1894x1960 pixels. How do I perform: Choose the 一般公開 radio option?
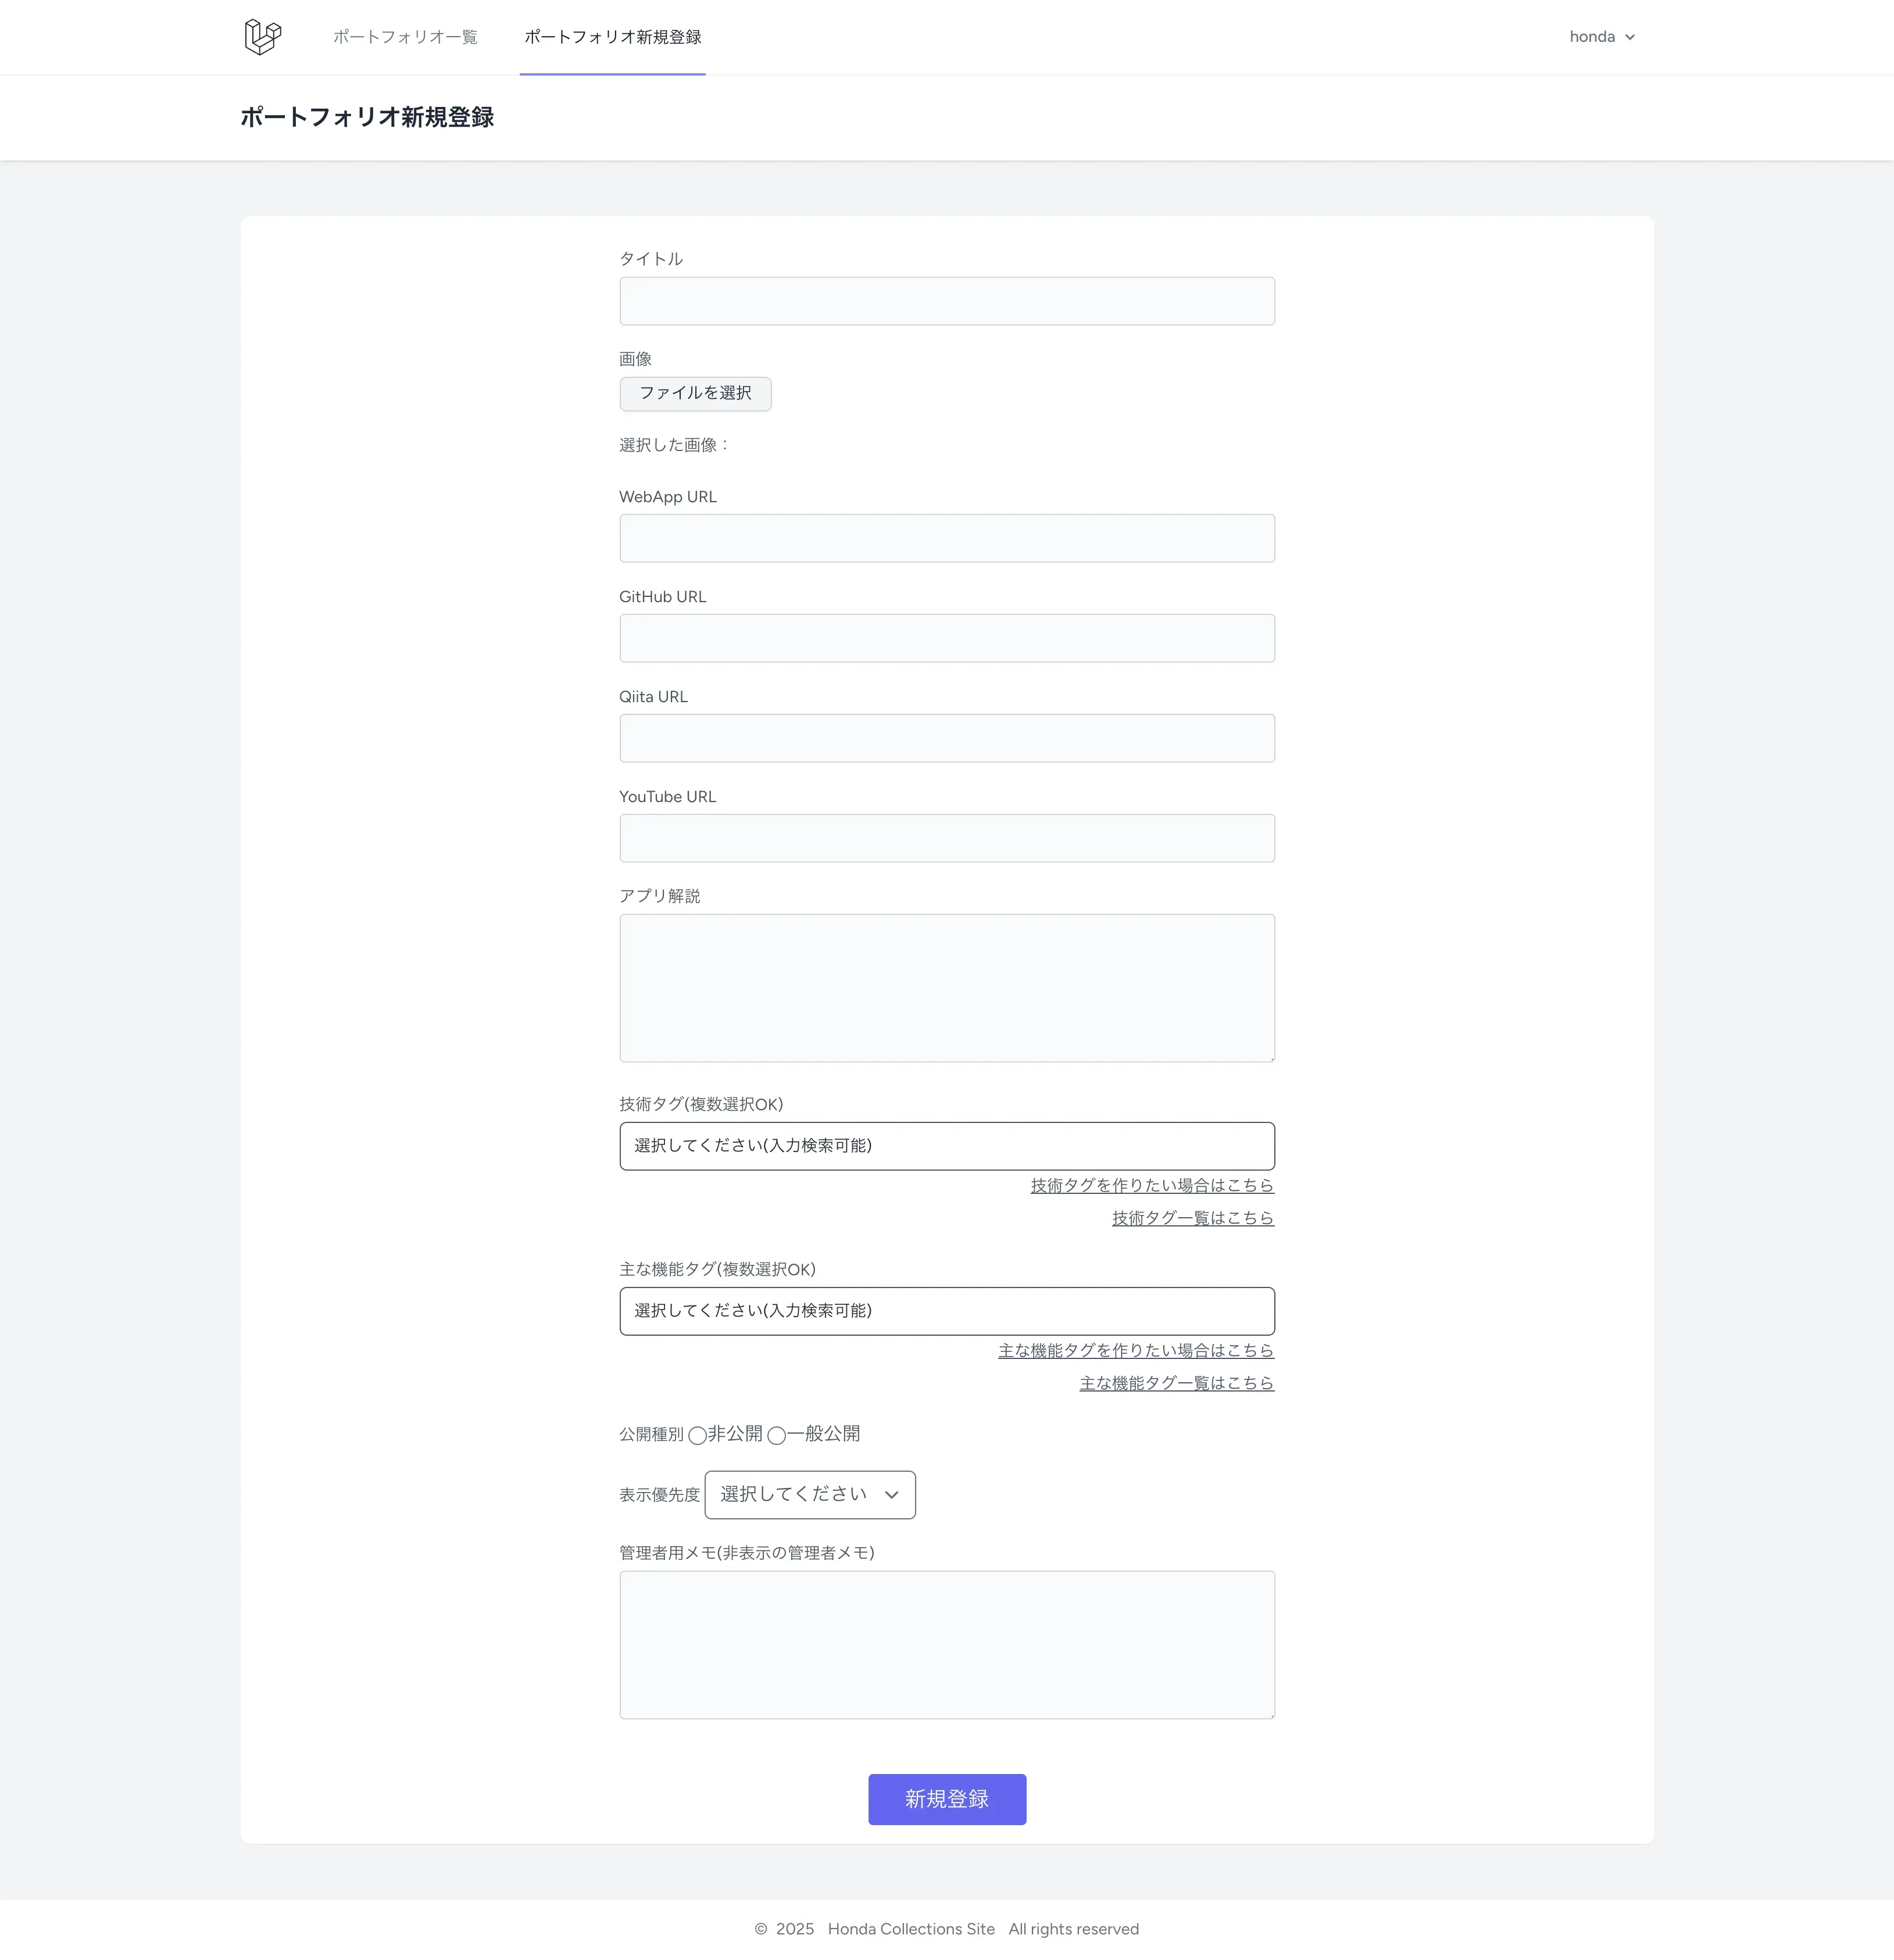point(776,1435)
